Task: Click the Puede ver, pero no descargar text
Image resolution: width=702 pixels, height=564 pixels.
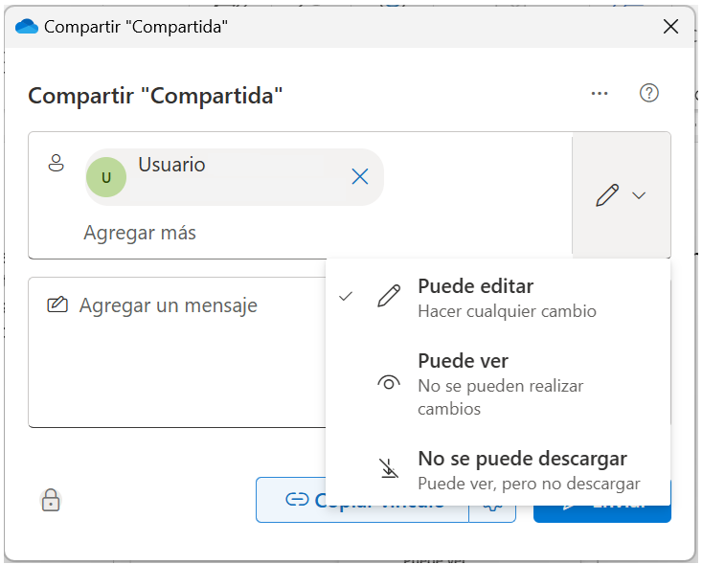Action: point(529,484)
